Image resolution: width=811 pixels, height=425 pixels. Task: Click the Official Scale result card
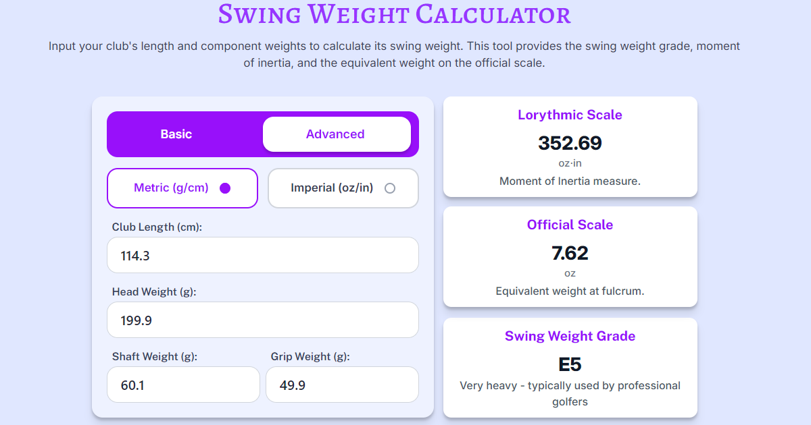pyautogui.click(x=570, y=256)
